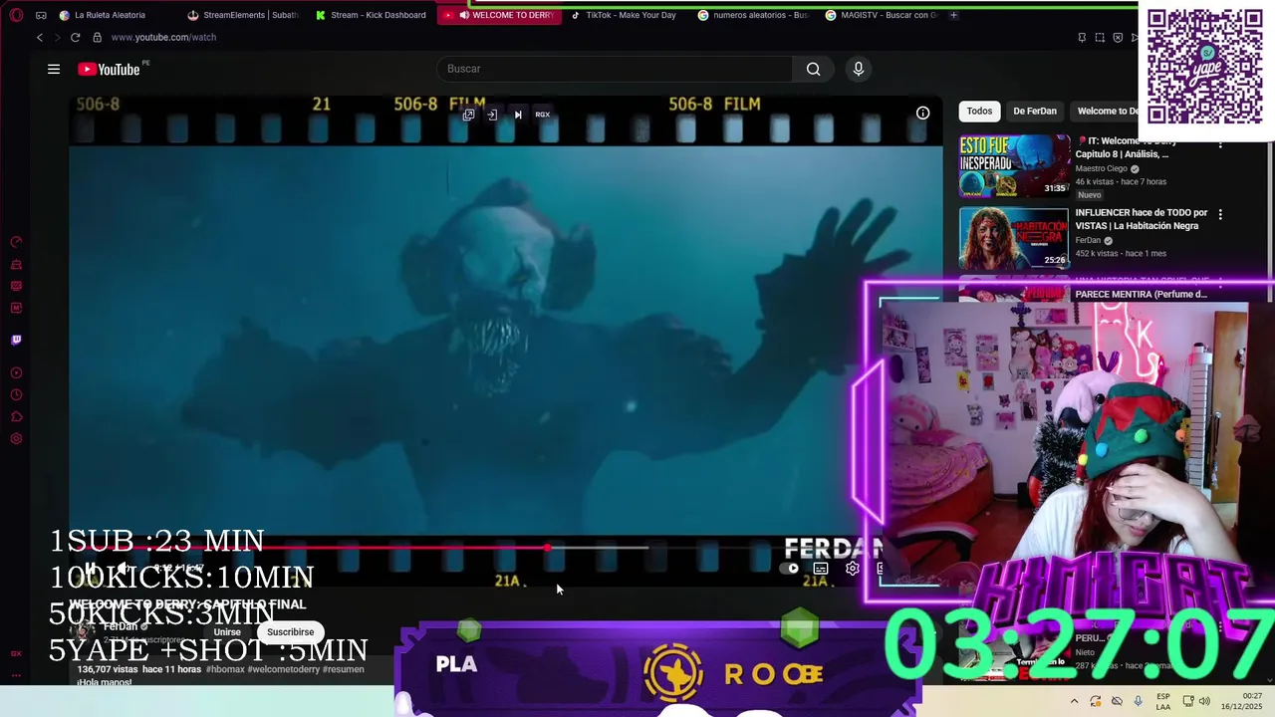Open the Opera sidebar extensions cube

point(16,417)
